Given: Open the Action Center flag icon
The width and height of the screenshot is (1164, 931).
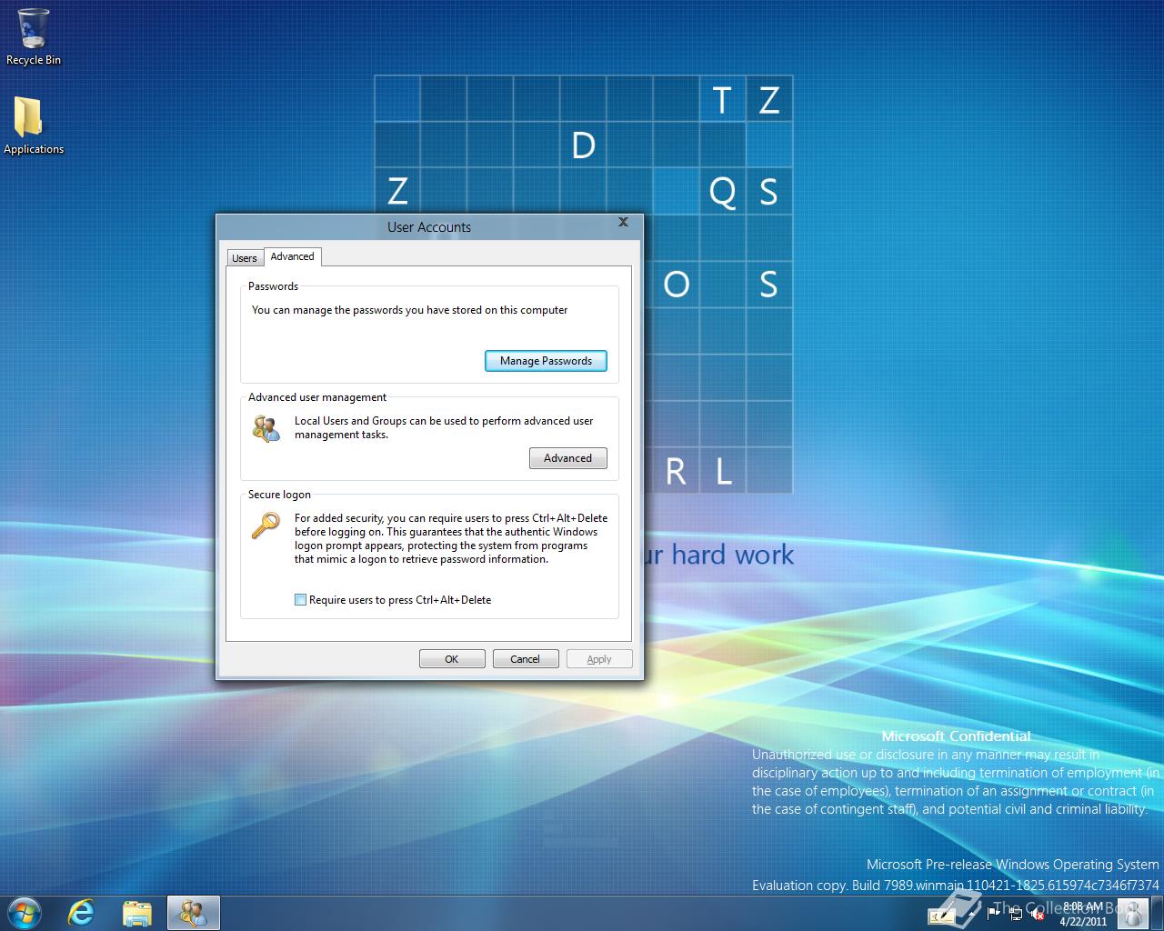Looking at the screenshot, I should (x=993, y=913).
